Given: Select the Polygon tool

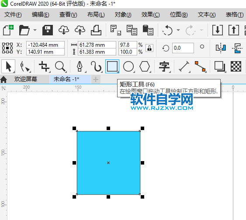Looking at the screenshot, I should 145,67.
